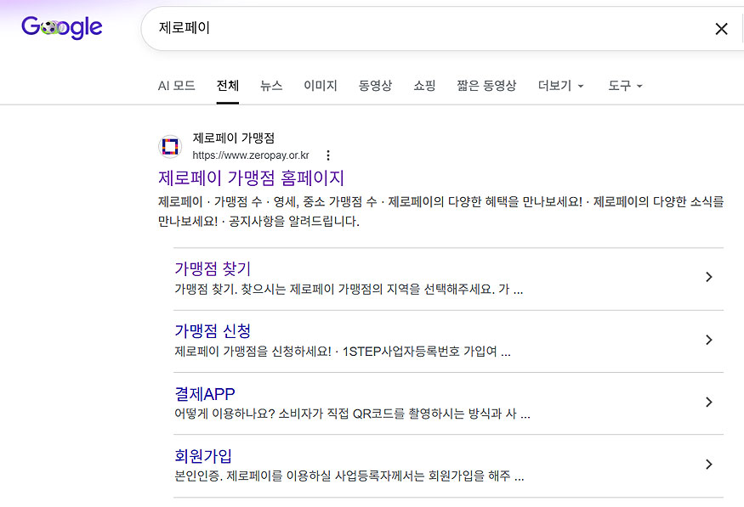Clear the search box with the X icon

pos(721,29)
